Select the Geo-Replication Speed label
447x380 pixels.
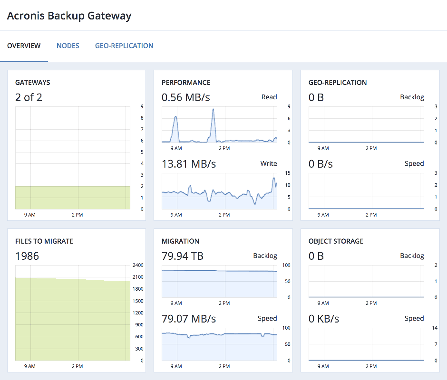pyautogui.click(x=414, y=163)
